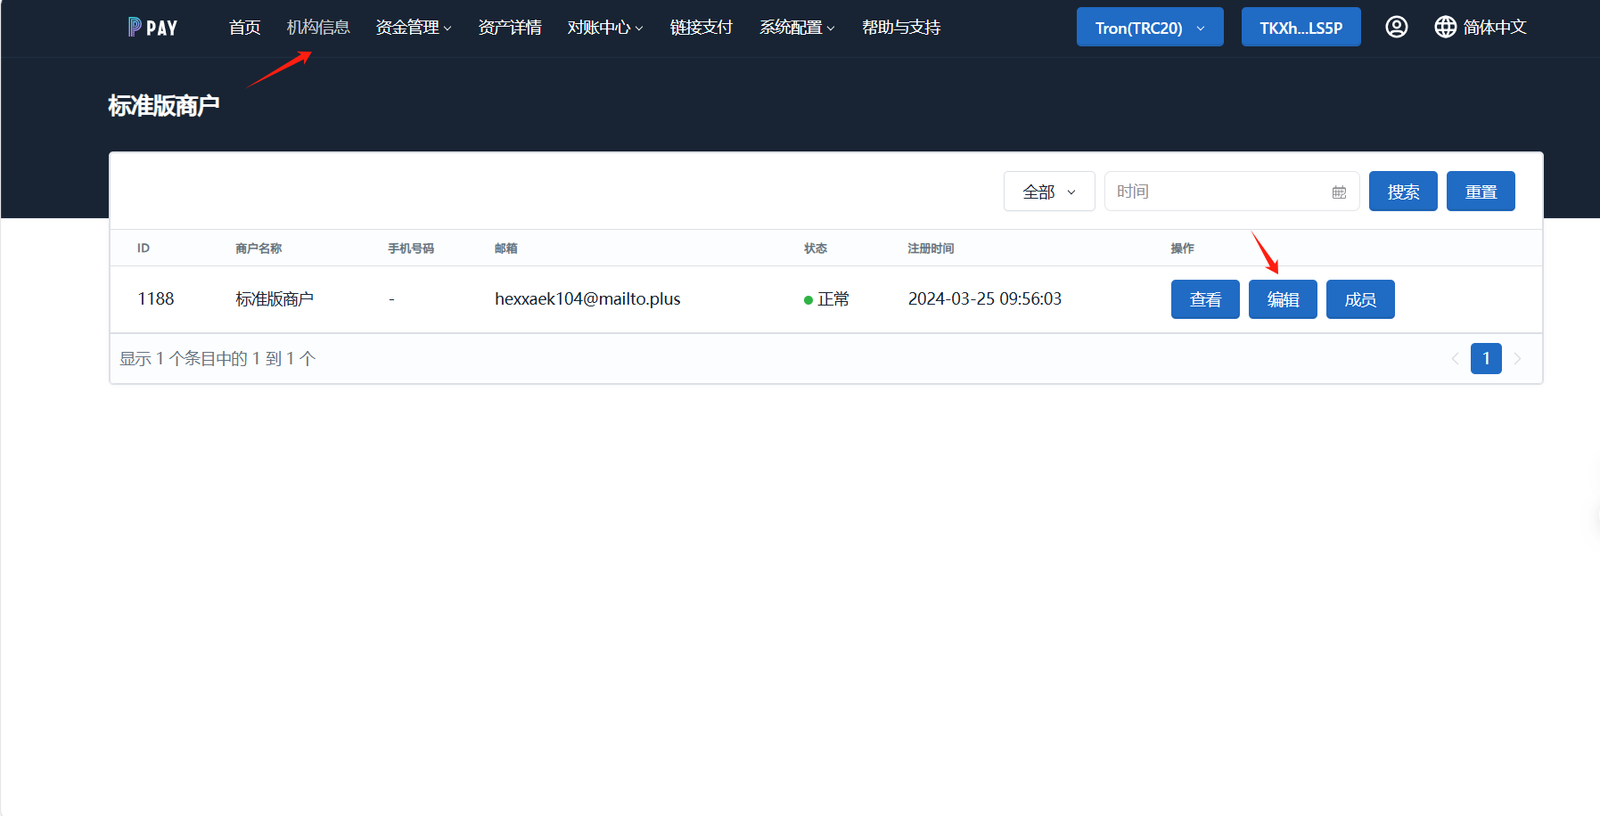Click 查看 for merchant 1188
This screenshot has width=1600, height=816.
pos(1205,299)
